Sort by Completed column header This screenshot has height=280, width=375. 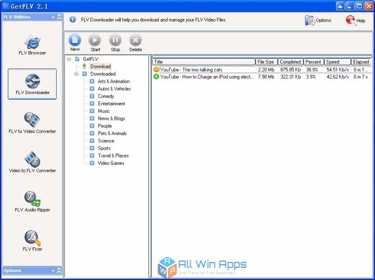pyautogui.click(x=291, y=62)
